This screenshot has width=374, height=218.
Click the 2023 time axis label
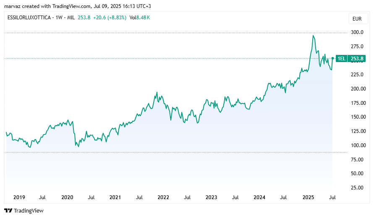click(x=211, y=197)
